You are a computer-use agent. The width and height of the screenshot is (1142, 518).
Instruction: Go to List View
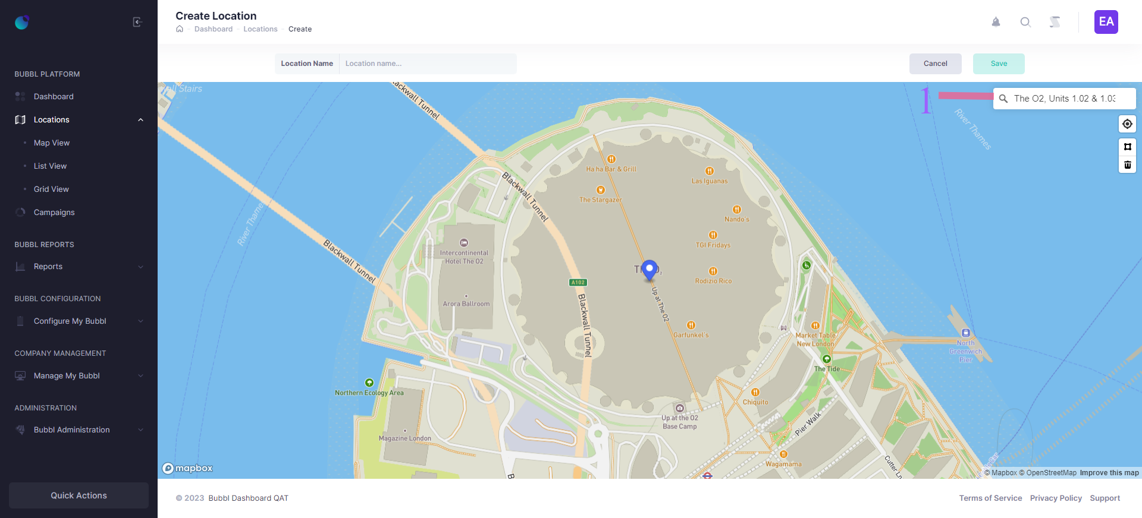coord(50,166)
